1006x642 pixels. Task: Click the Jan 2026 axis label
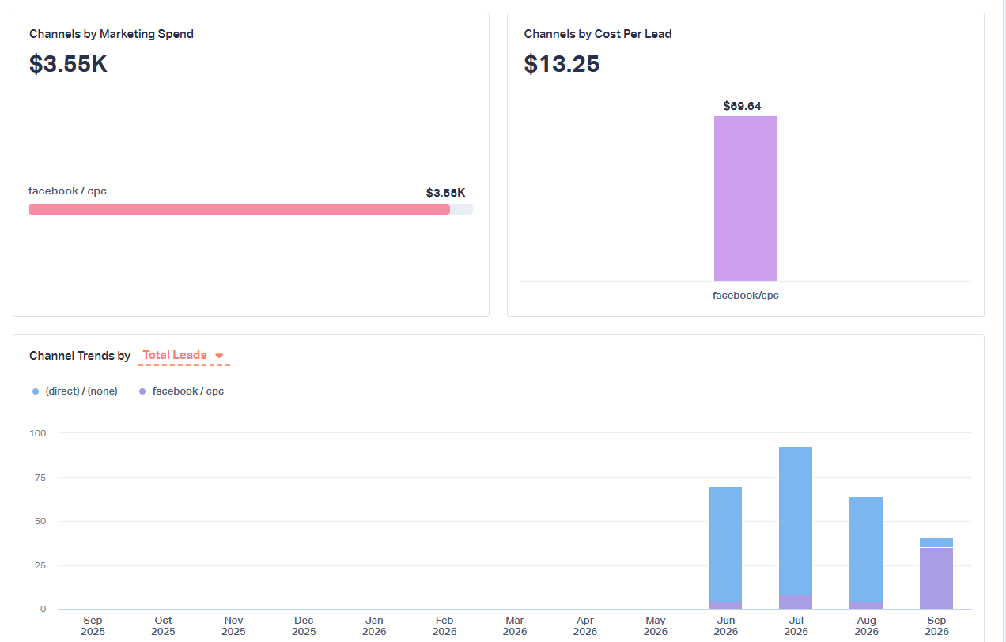tap(374, 626)
